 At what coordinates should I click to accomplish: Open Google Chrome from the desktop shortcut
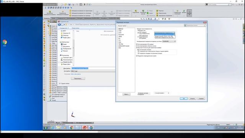click(x=5, y=43)
